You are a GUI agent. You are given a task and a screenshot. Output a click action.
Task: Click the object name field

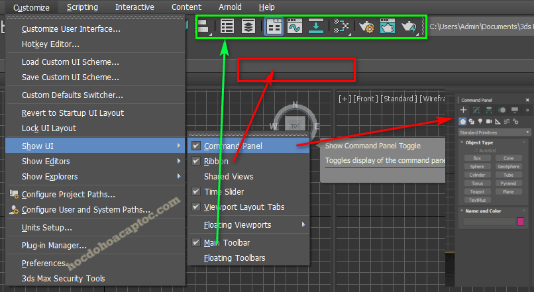[x=489, y=221]
